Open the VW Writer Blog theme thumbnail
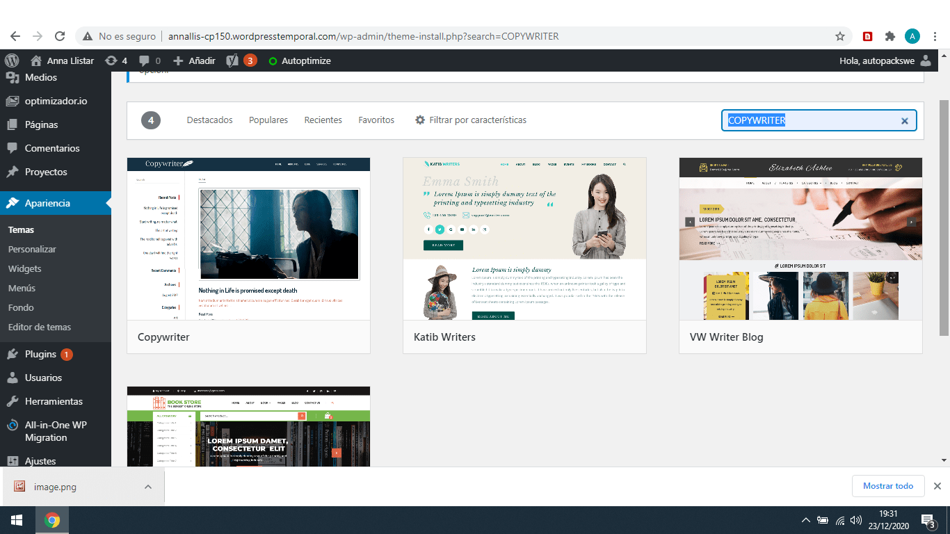The height and width of the screenshot is (534, 950). tap(800, 238)
